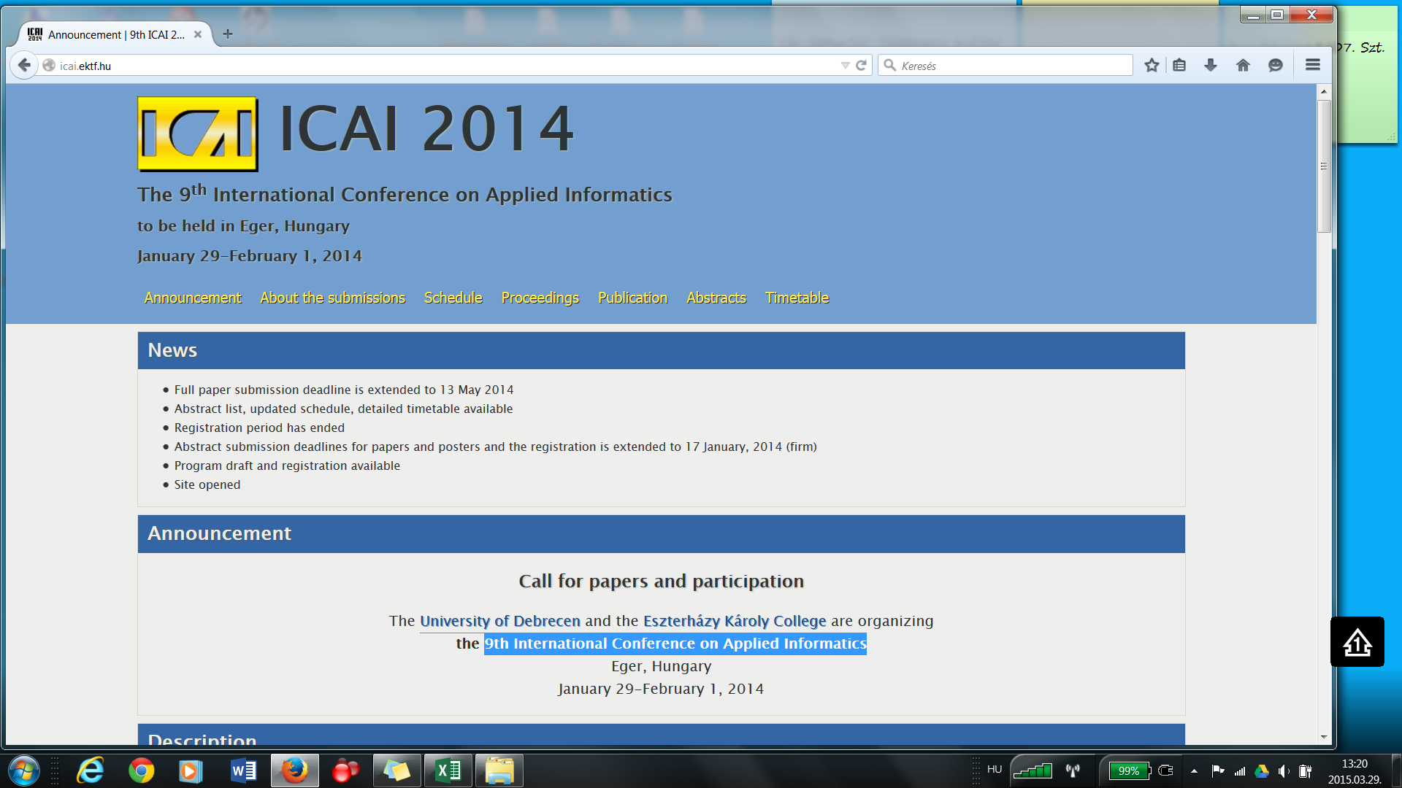
Task: Show hidden system tray icons arrow
Action: point(1194,770)
